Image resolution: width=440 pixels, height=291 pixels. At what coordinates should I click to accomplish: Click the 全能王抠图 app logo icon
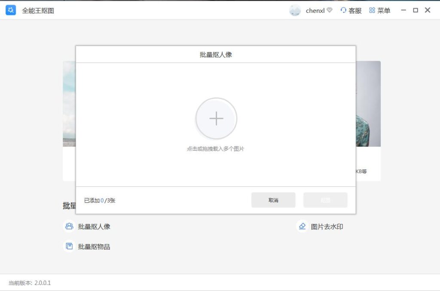pyautogui.click(x=10, y=9)
